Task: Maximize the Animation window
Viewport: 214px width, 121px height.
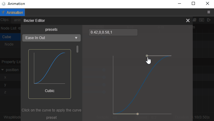Action: pyautogui.click(x=193, y=3)
